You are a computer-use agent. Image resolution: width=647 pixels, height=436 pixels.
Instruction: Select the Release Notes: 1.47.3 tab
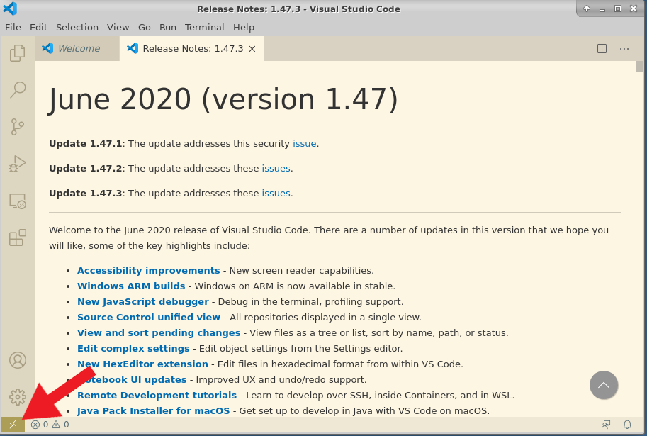click(191, 49)
